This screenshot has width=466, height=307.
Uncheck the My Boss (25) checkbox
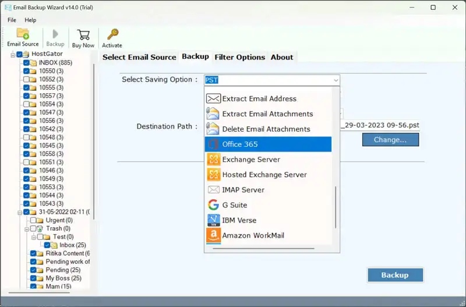tap(33, 278)
